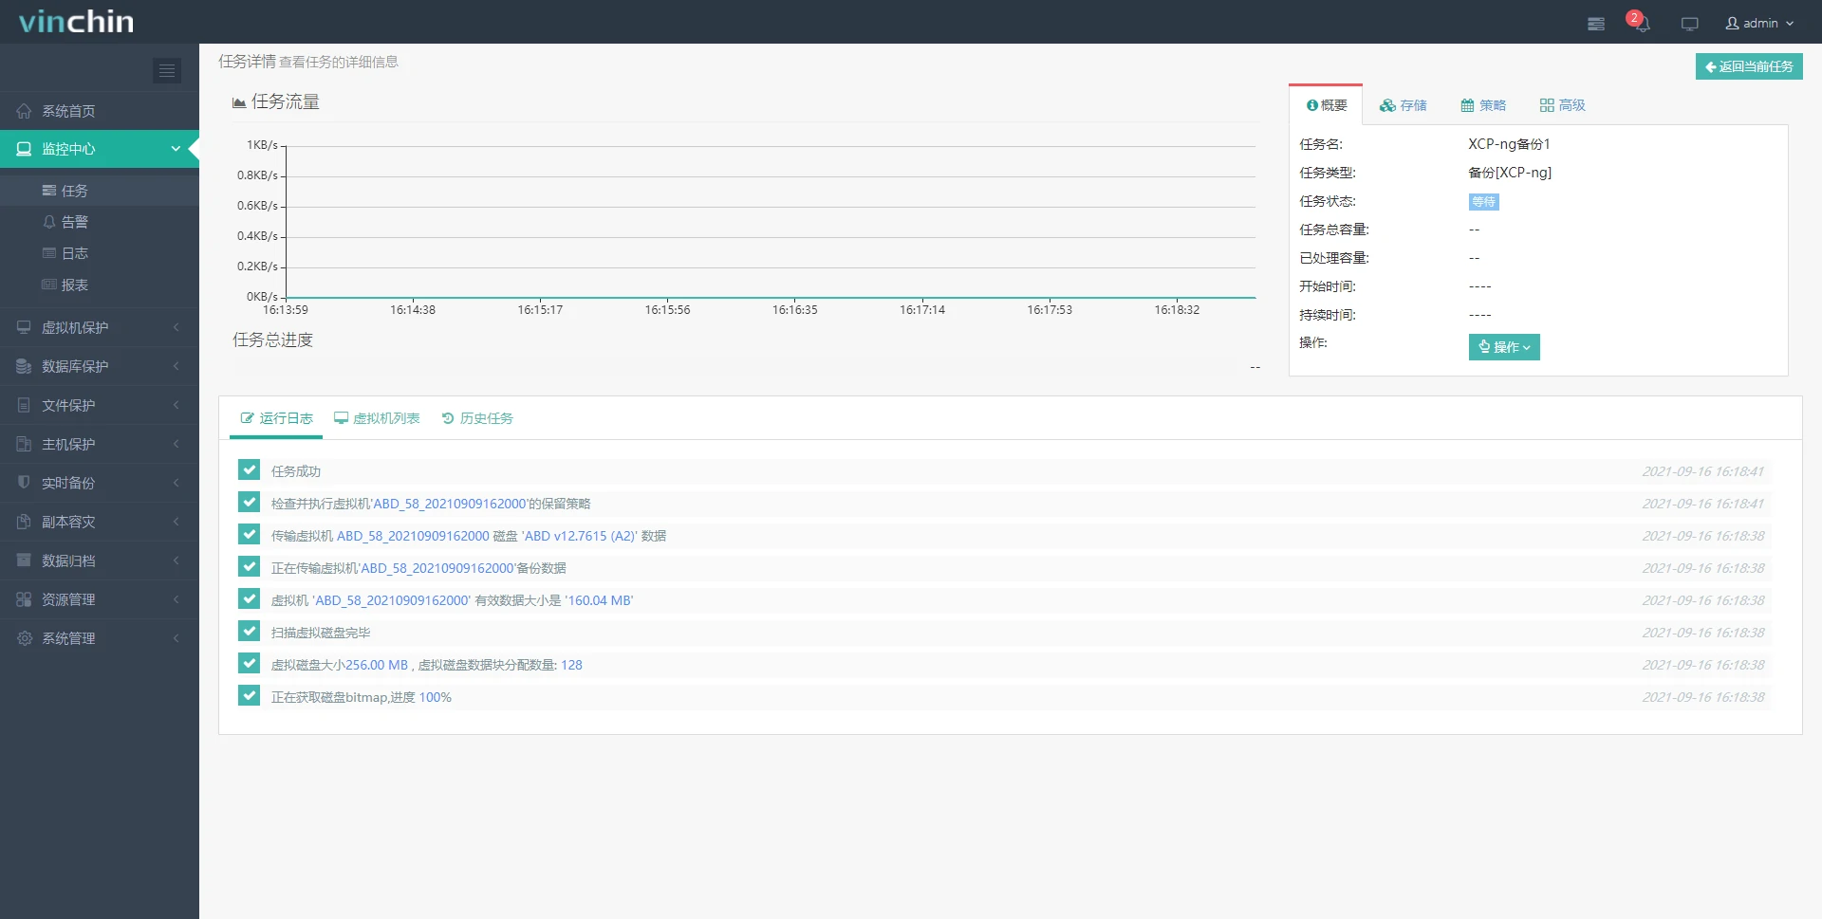Click the monitor screen icon in header
The width and height of the screenshot is (1822, 919).
1689,24
